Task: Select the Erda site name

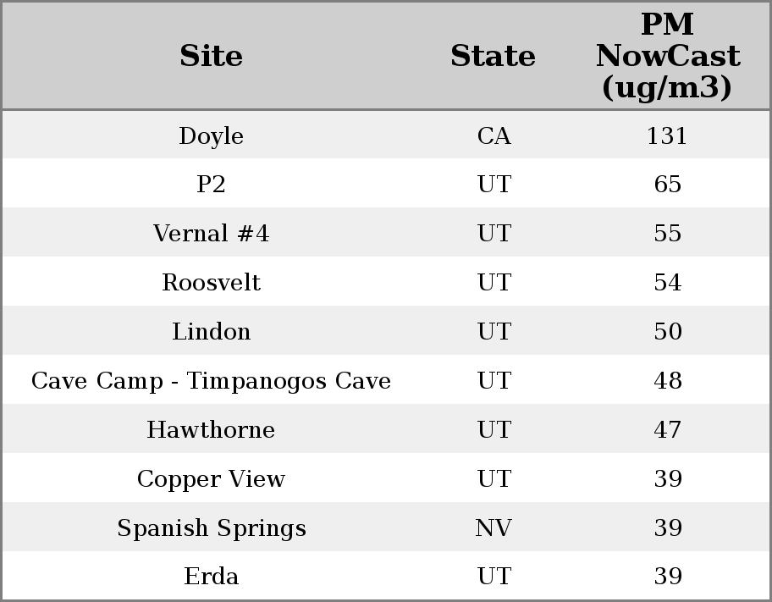Action: [x=211, y=577]
